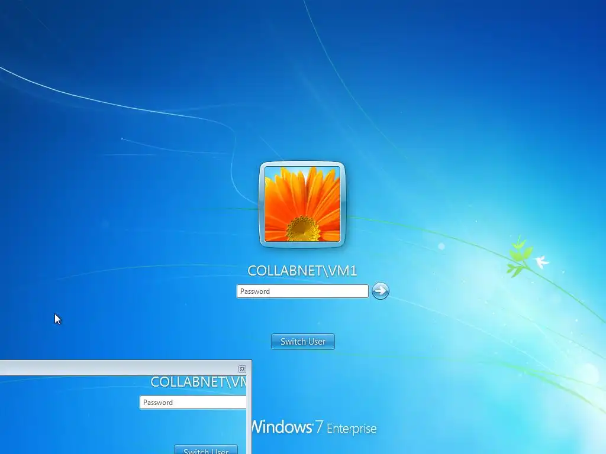Click the COLLABNET text in the magnifier window
The image size is (606, 454).
pos(198,382)
